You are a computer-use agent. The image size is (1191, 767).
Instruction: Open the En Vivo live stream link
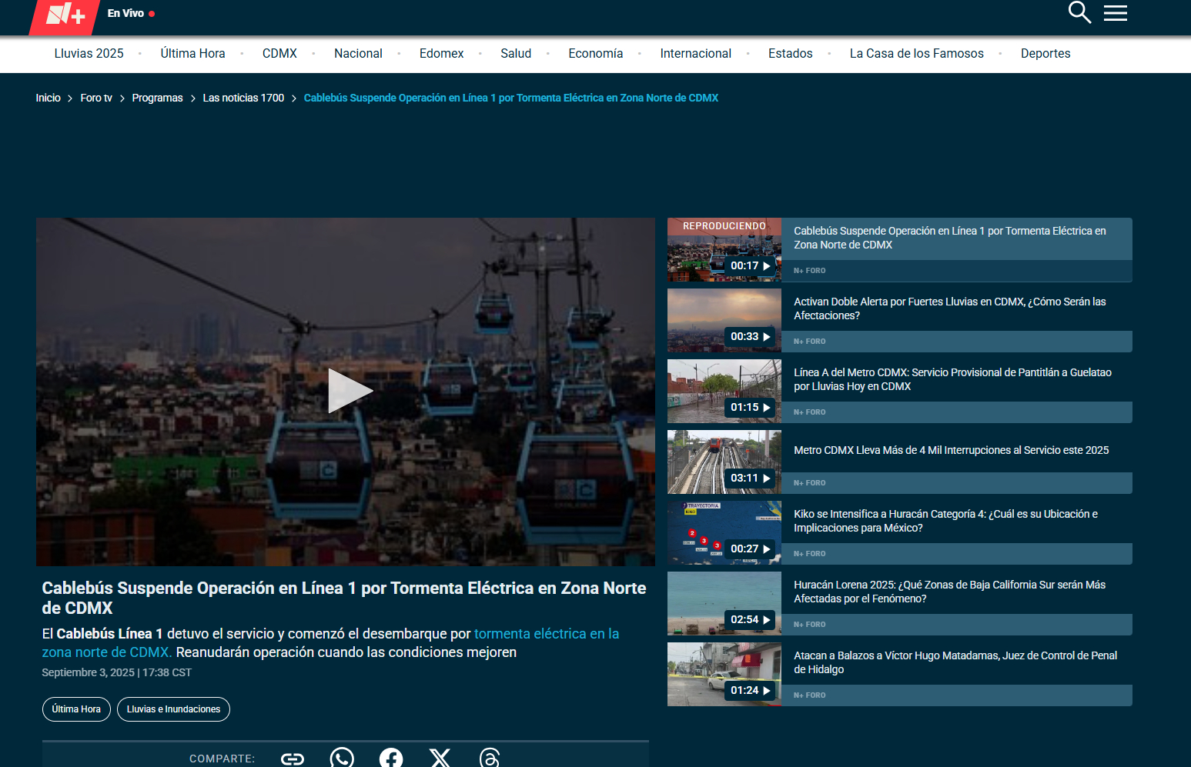coord(131,13)
